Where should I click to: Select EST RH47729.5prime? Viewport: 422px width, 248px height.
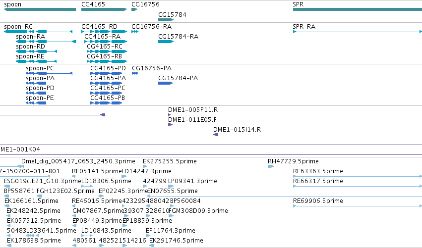pos(293,161)
